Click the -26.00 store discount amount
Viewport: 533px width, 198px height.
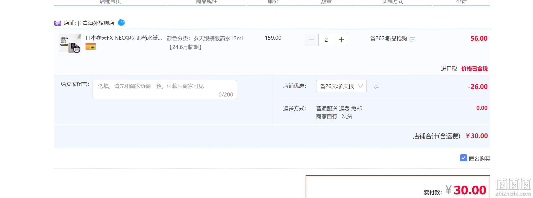478,87
